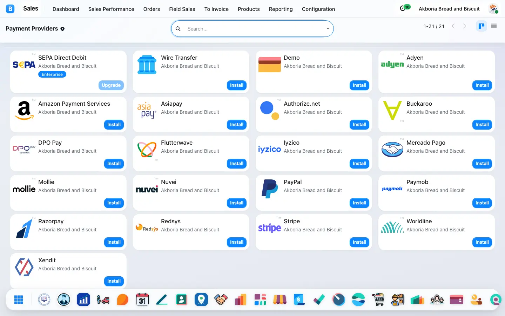Open the Reporting menu
This screenshot has width=505, height=316.
[281, 9]
